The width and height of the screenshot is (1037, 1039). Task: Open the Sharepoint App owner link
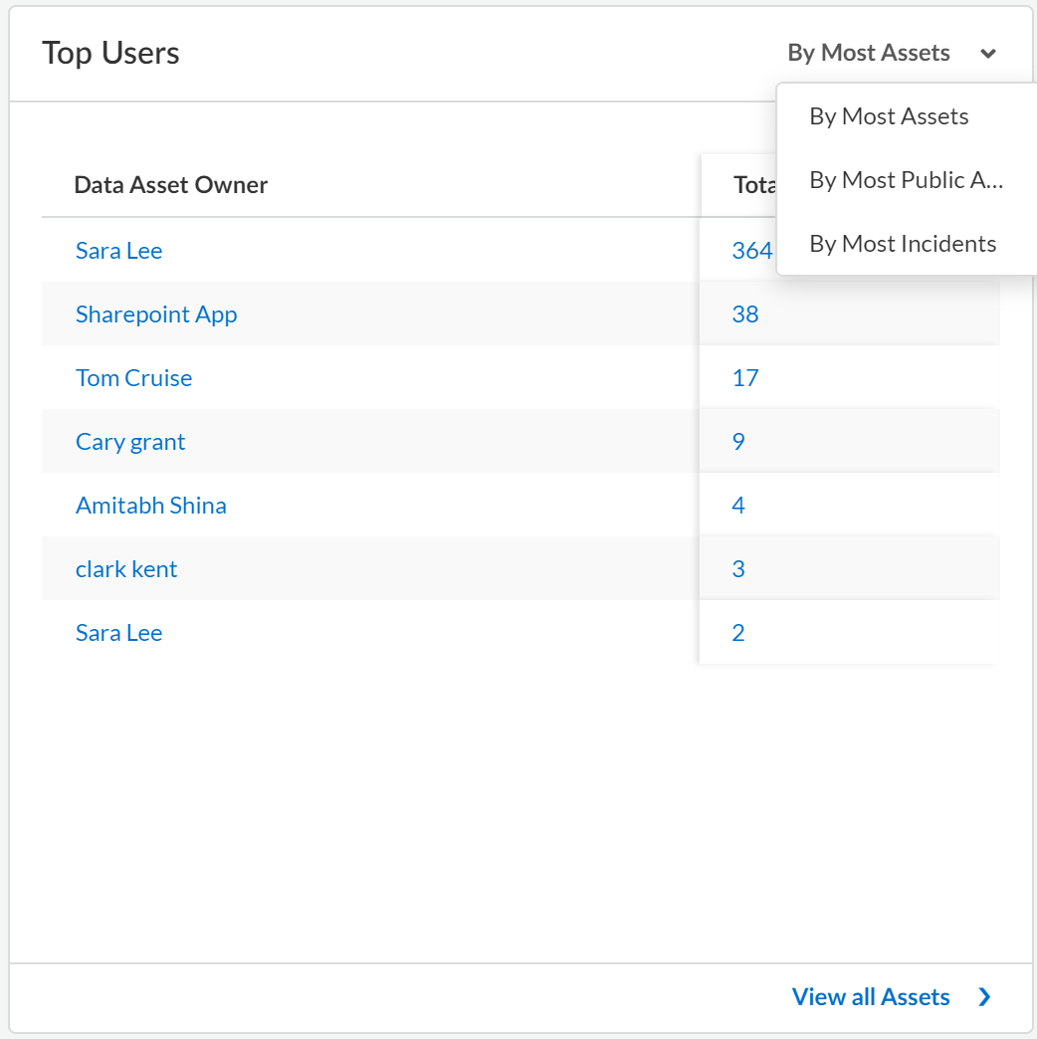(156, 314)
